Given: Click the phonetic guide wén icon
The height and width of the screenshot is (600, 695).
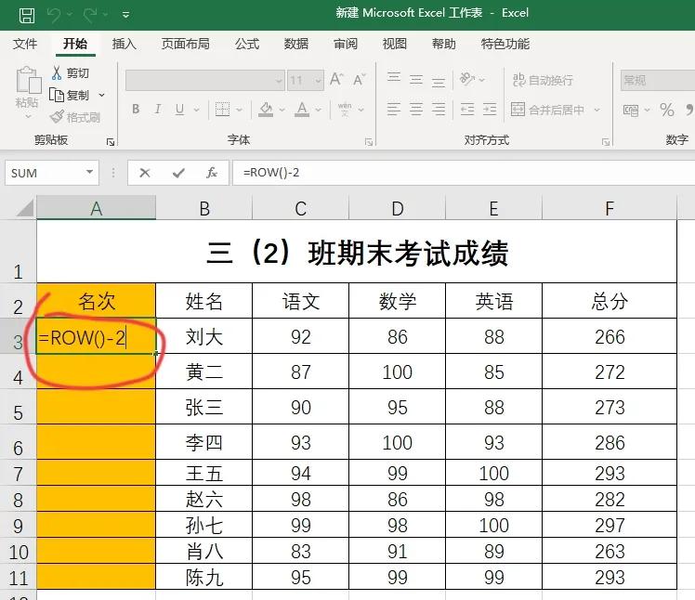Looking at the screenshot, I should [x=345, y=109].
